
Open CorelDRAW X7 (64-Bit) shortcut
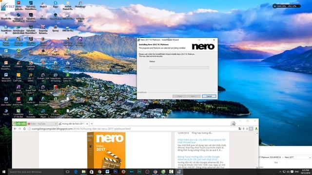click(19, 113)
